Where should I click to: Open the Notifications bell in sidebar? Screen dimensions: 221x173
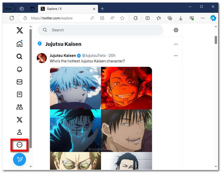(x=19, y=69)
